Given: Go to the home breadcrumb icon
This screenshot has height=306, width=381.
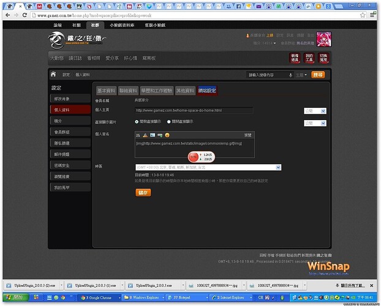Looking at the screenshot, I should click(53, 74).
